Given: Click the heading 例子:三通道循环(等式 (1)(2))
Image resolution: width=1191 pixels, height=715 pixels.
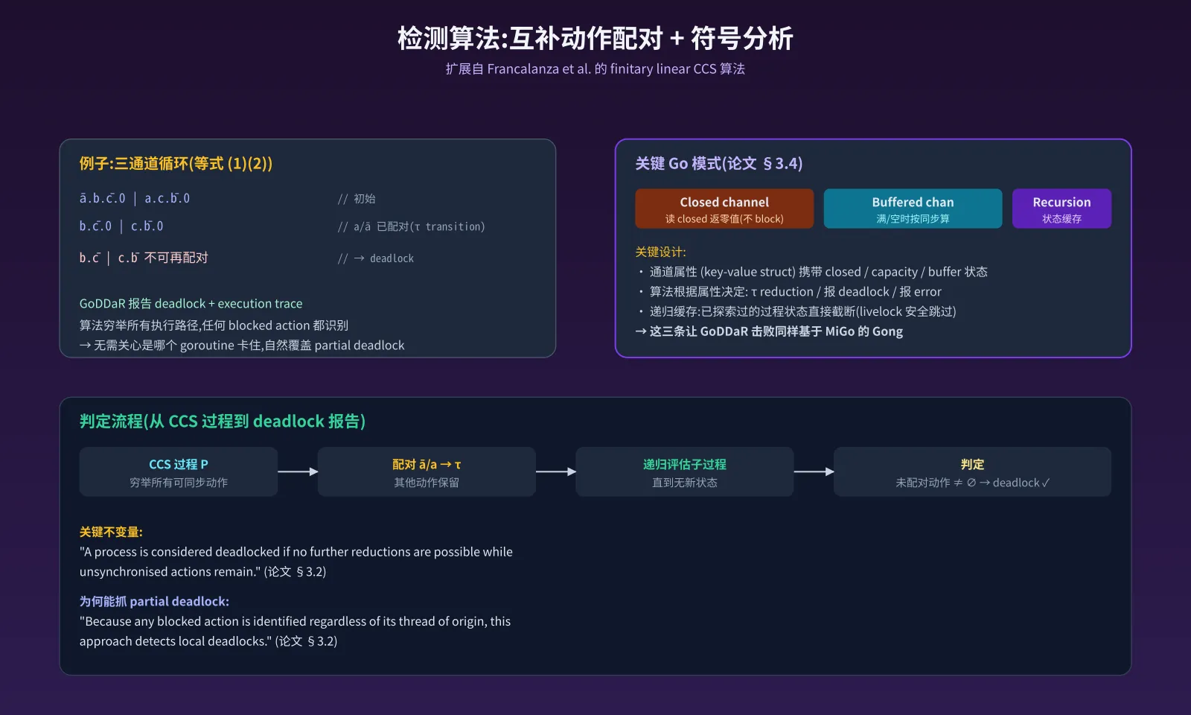Looking at the screenshot, I should pyautogui.click(x=176, y=164).
